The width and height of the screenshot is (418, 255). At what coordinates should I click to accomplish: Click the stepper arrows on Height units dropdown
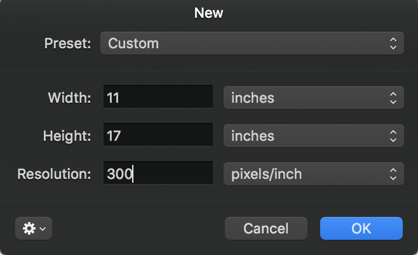point(393,136)
